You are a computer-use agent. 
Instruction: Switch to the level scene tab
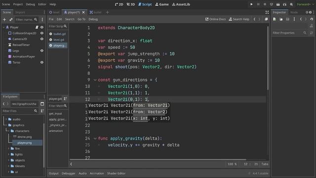(54, 12)
